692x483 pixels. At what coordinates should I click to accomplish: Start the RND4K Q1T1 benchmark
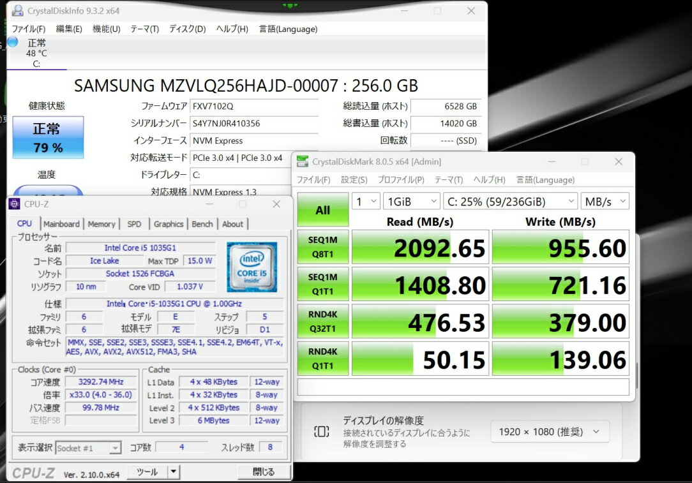(x=322, y=359)
